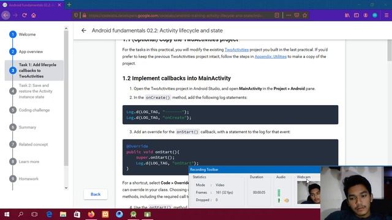Click the site security padlock icon
Image resolution: width=392 pixels, height=220 pixels.
coord(85,15)
